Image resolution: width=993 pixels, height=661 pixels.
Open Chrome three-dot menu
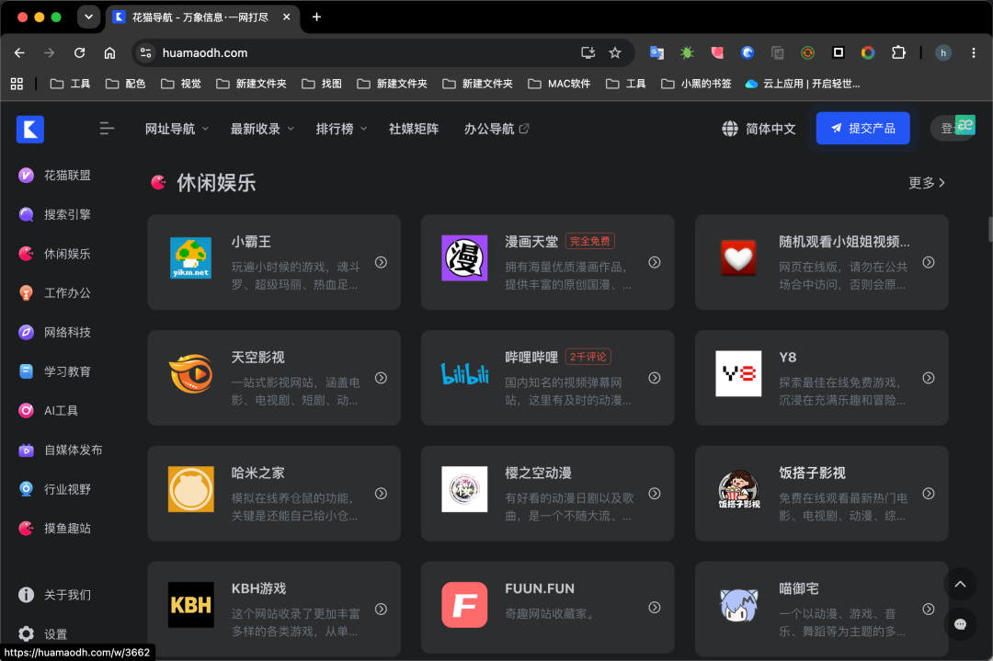pyautogui.click(x=974, y=52)
